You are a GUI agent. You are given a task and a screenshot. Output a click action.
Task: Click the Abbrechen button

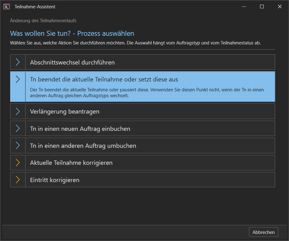pos(263,232)
